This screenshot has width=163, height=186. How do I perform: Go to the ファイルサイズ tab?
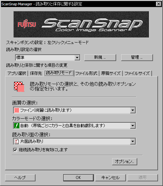coord(137,73)
